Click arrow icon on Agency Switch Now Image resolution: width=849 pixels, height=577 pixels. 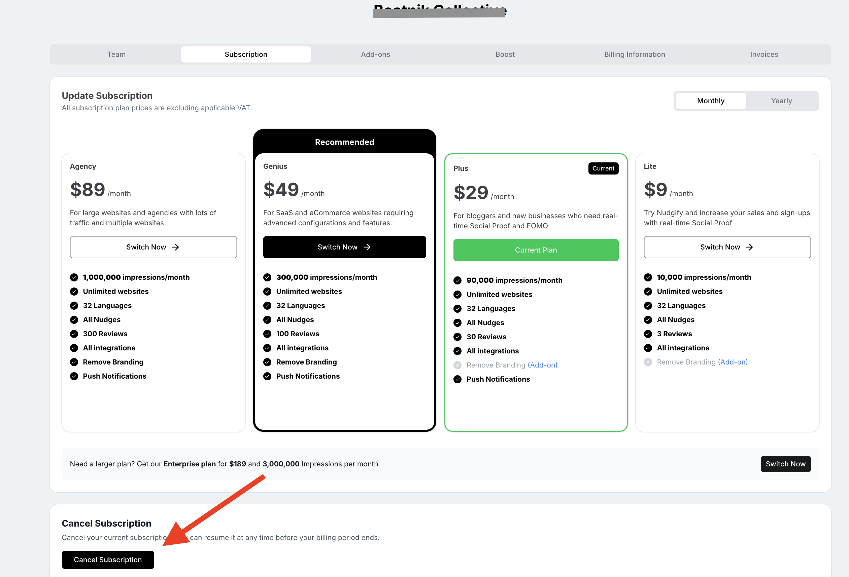coord(175,247)
